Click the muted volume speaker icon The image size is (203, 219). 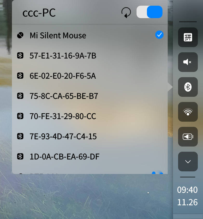(x=188, y=62)
